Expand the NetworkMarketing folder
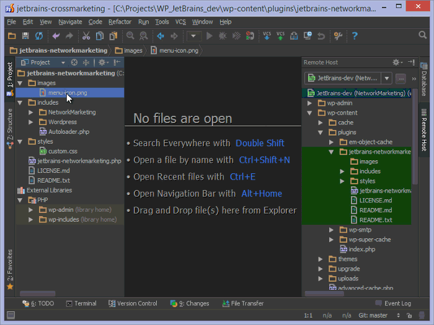The height and width of the screenshot is (325, 434). coord(31,112)
